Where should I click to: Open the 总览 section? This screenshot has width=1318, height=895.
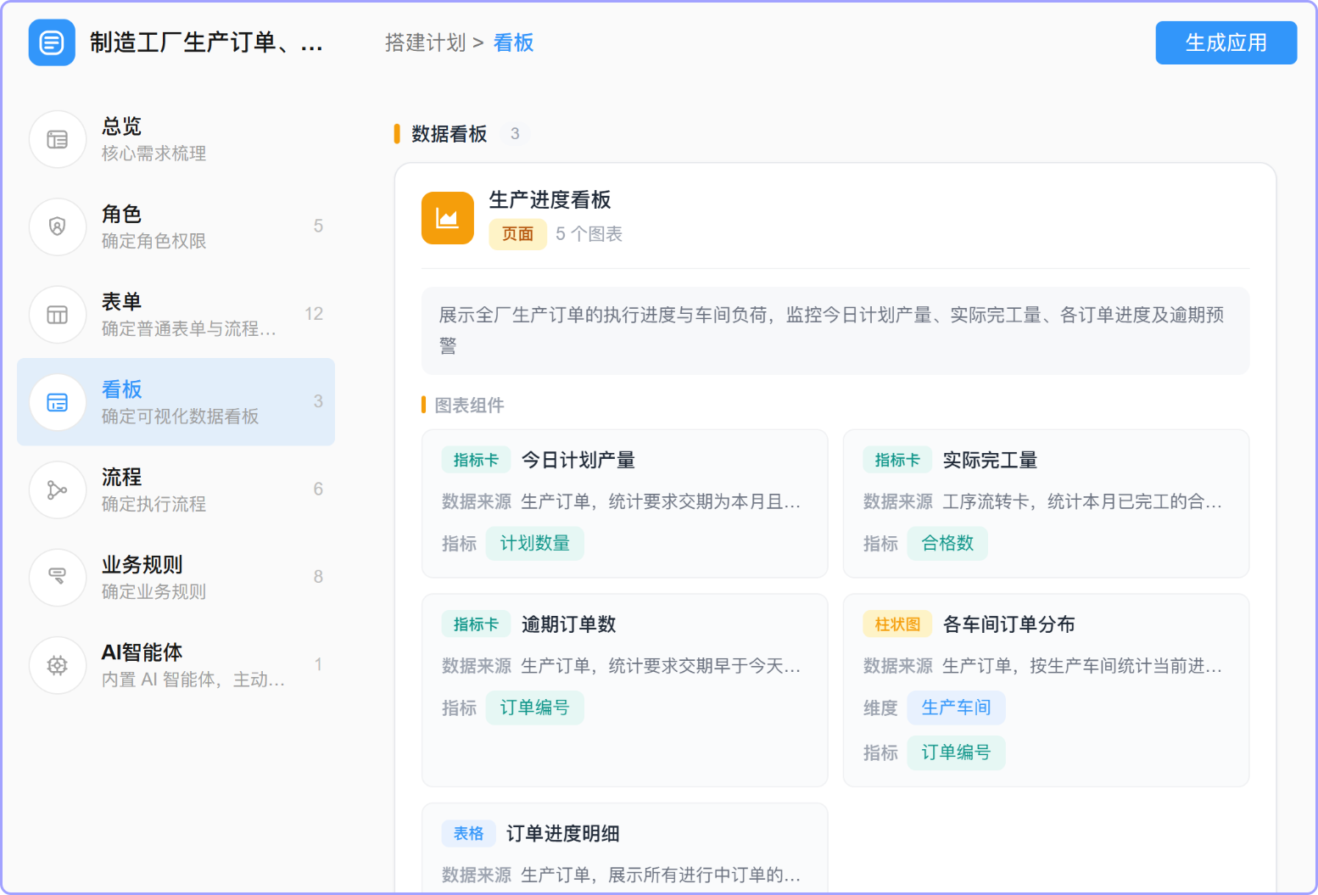pyautogui.click(x=176, y=139)
